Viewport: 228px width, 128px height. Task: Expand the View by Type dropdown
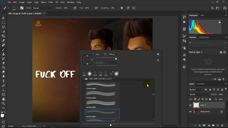196,52
